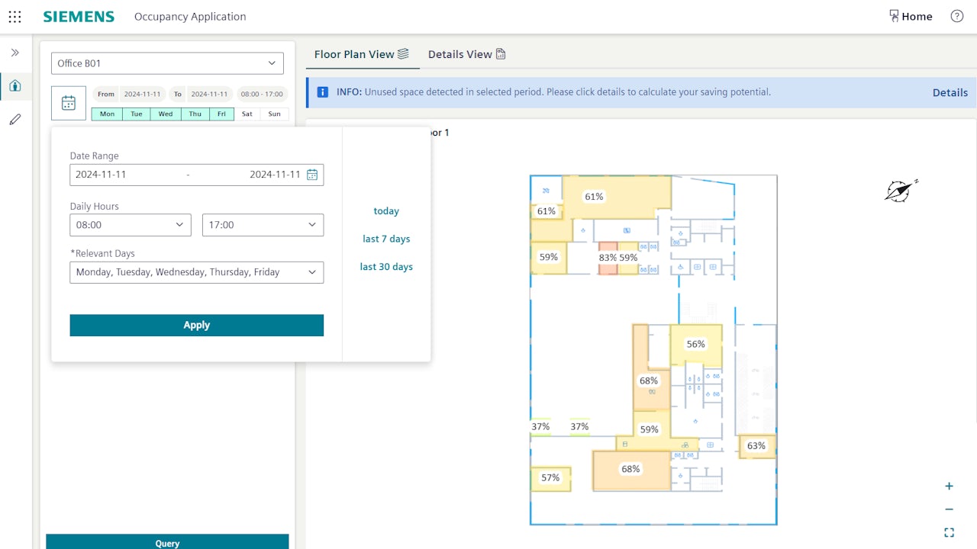The width and height of the screenshot is (977, 549).
Task: Click the Query button
Action: (x=167, y=542)
